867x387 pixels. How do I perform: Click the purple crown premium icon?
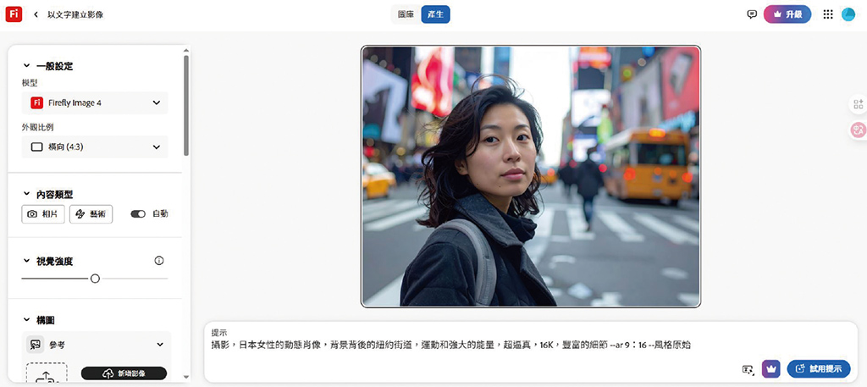(x=770, y=369)
